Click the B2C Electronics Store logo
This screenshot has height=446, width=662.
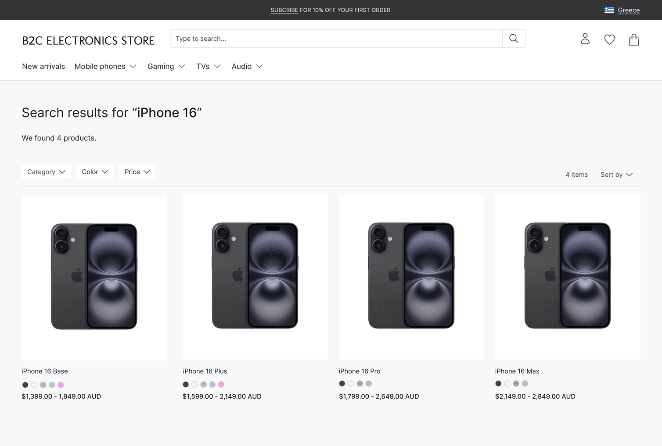88,41
